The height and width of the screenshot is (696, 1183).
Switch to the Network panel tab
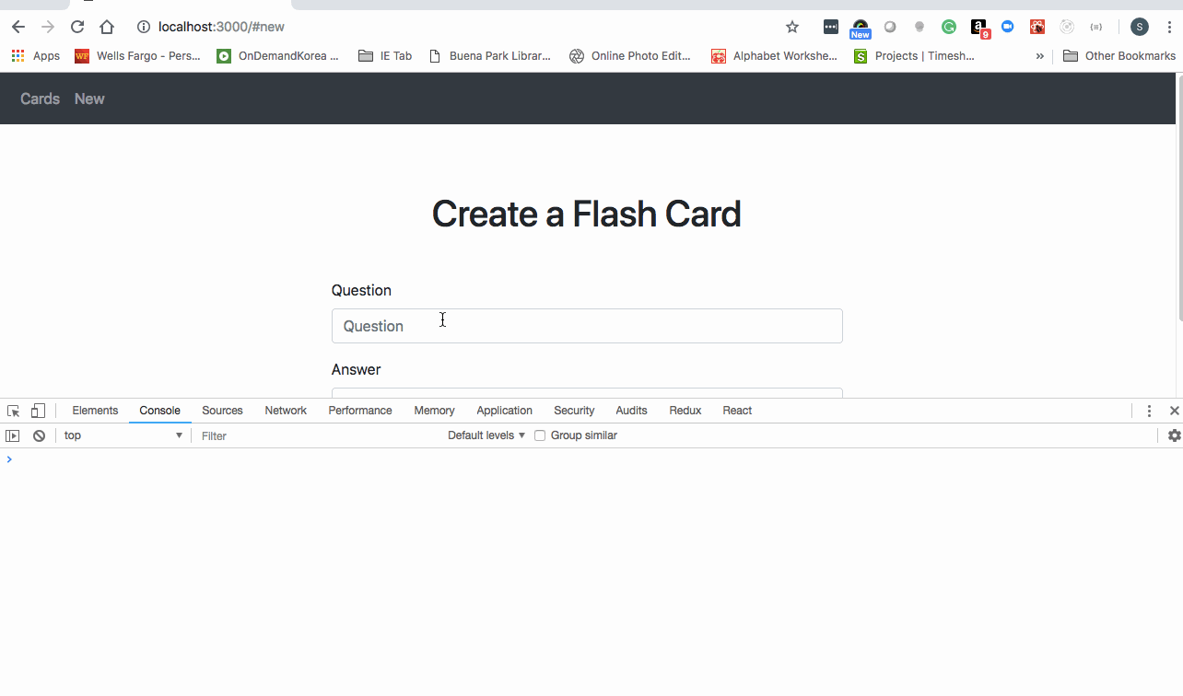(285, 411)
